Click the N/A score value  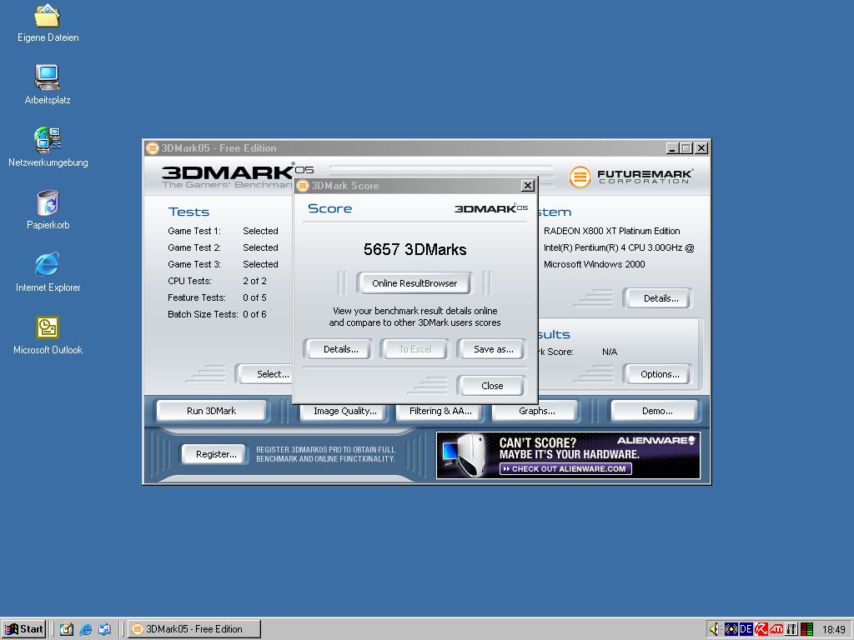coord(610,352)
